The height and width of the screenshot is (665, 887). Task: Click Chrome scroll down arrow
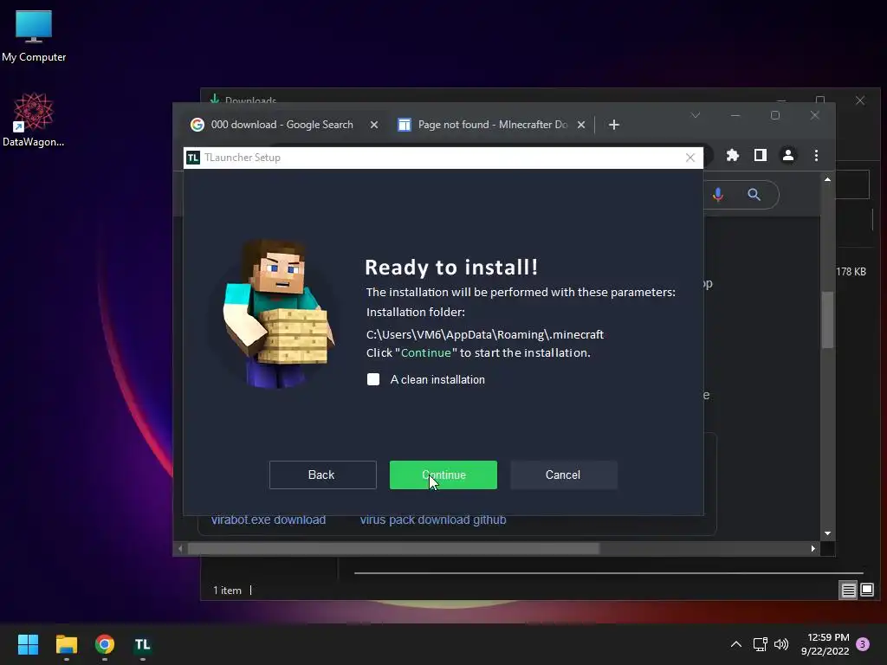(x=827, y=533)
